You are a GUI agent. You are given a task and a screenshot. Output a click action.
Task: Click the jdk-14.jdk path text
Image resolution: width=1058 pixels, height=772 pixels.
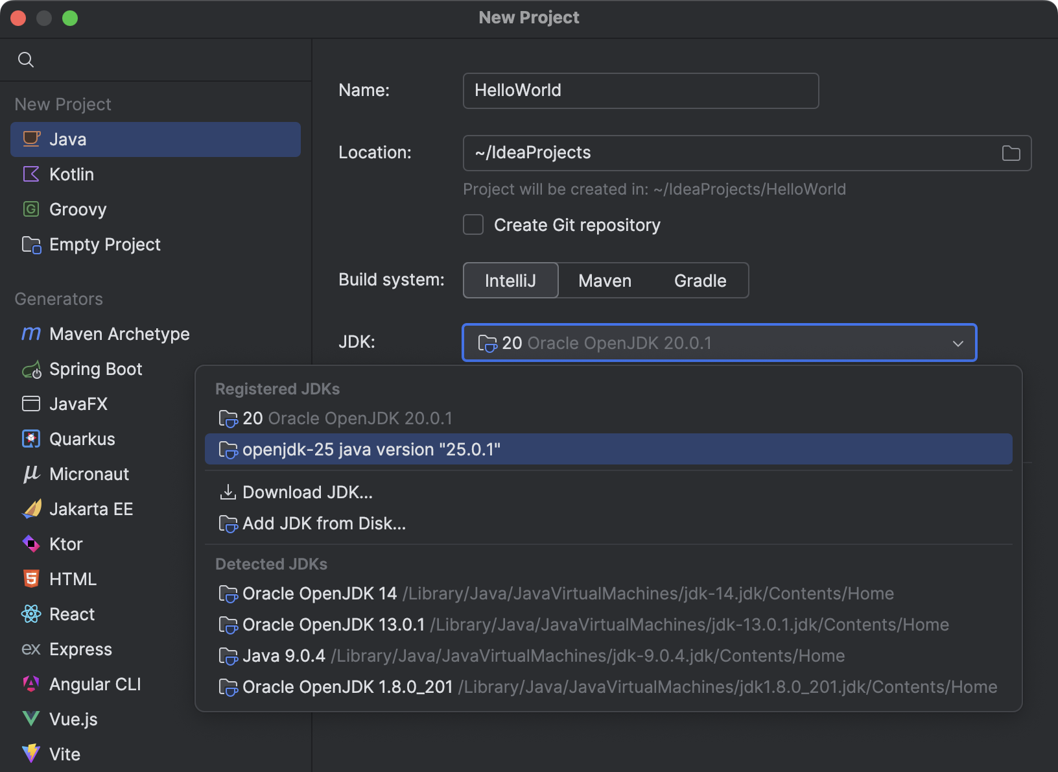click(648, 594)
